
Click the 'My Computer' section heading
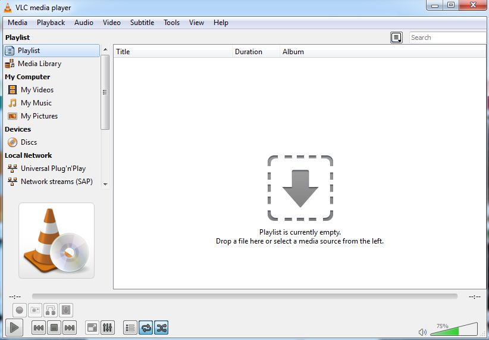[x=27, y=77]
